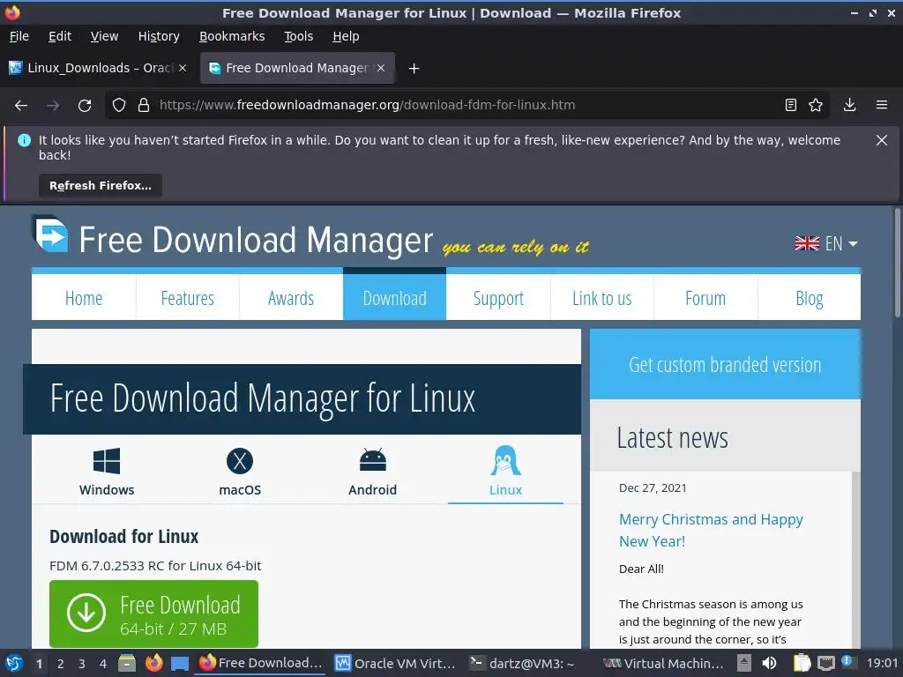Select the Linux penguin platform icon

tap(505, 460)
